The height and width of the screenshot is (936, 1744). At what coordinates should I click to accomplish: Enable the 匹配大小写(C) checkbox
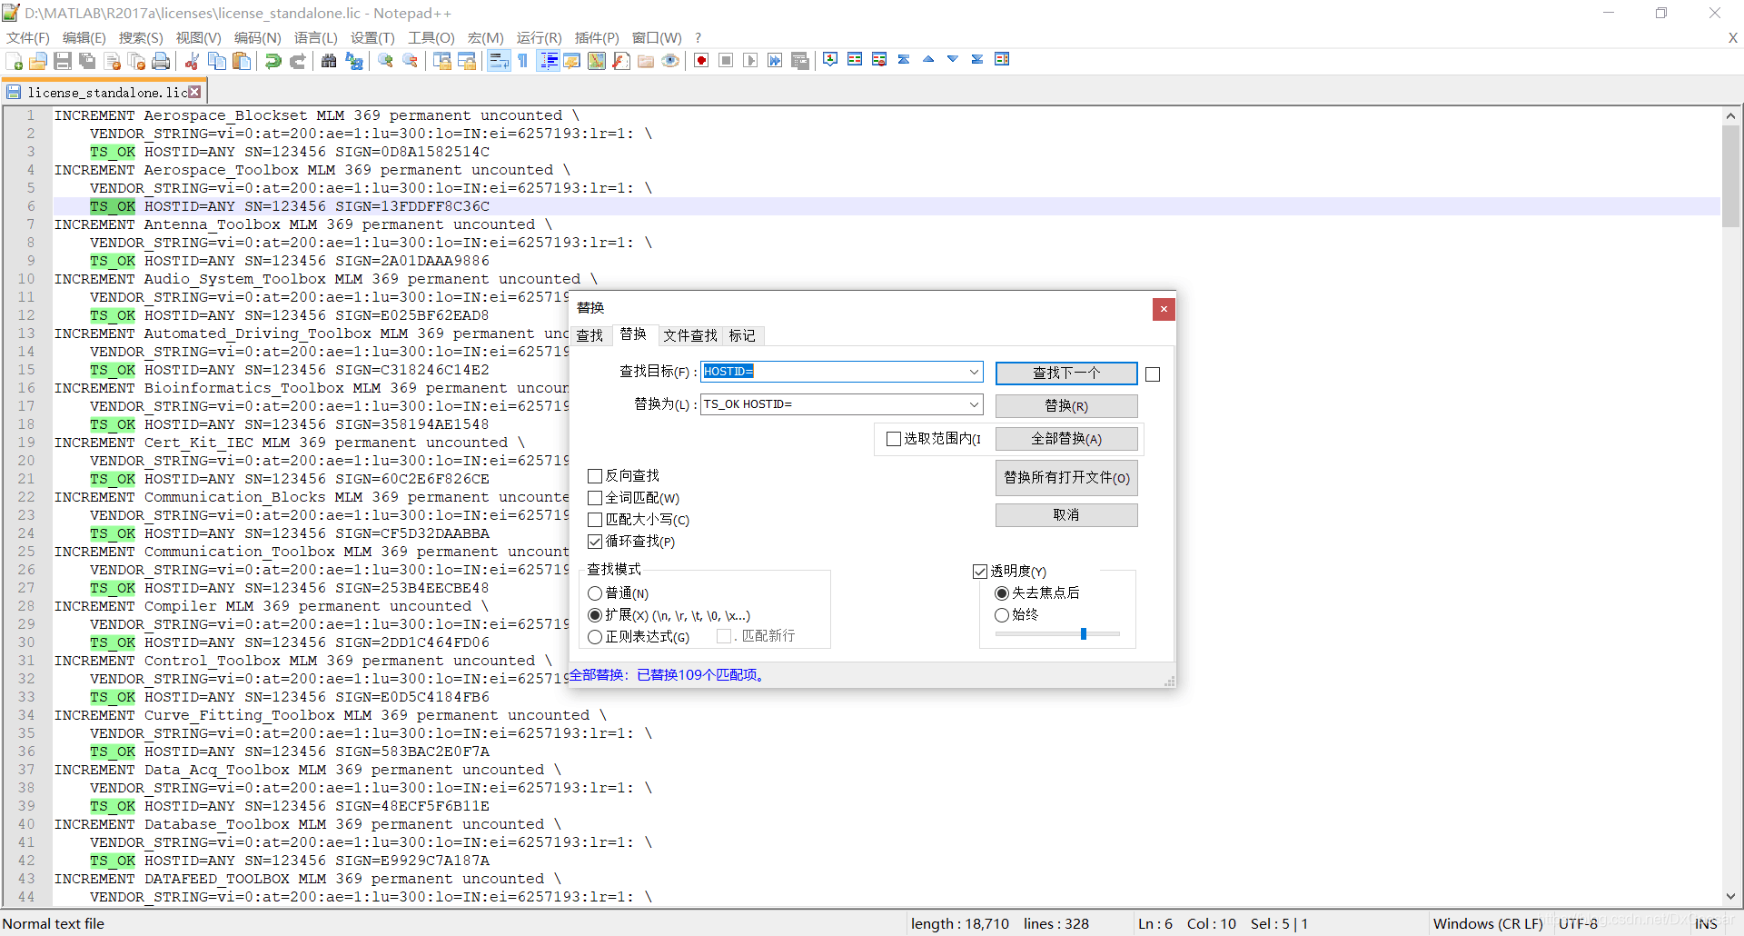tap(595, 520)
